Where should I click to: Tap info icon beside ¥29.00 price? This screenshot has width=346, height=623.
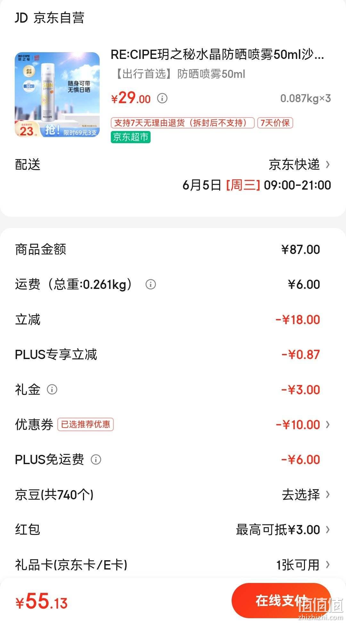[x=162, y=98]
